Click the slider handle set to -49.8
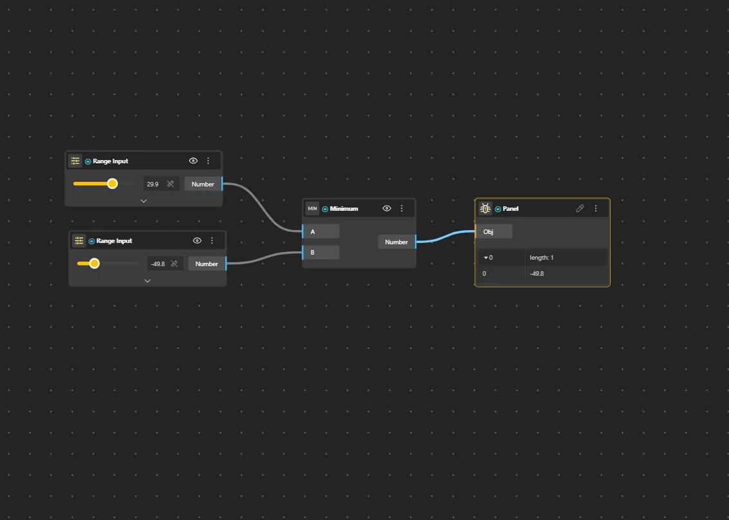This screenshot has width=729, height=520. pos(95,264)
